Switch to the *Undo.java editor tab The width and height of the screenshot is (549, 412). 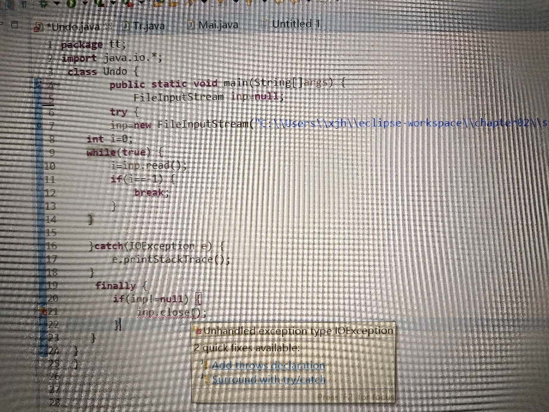(x=73, y=27)
